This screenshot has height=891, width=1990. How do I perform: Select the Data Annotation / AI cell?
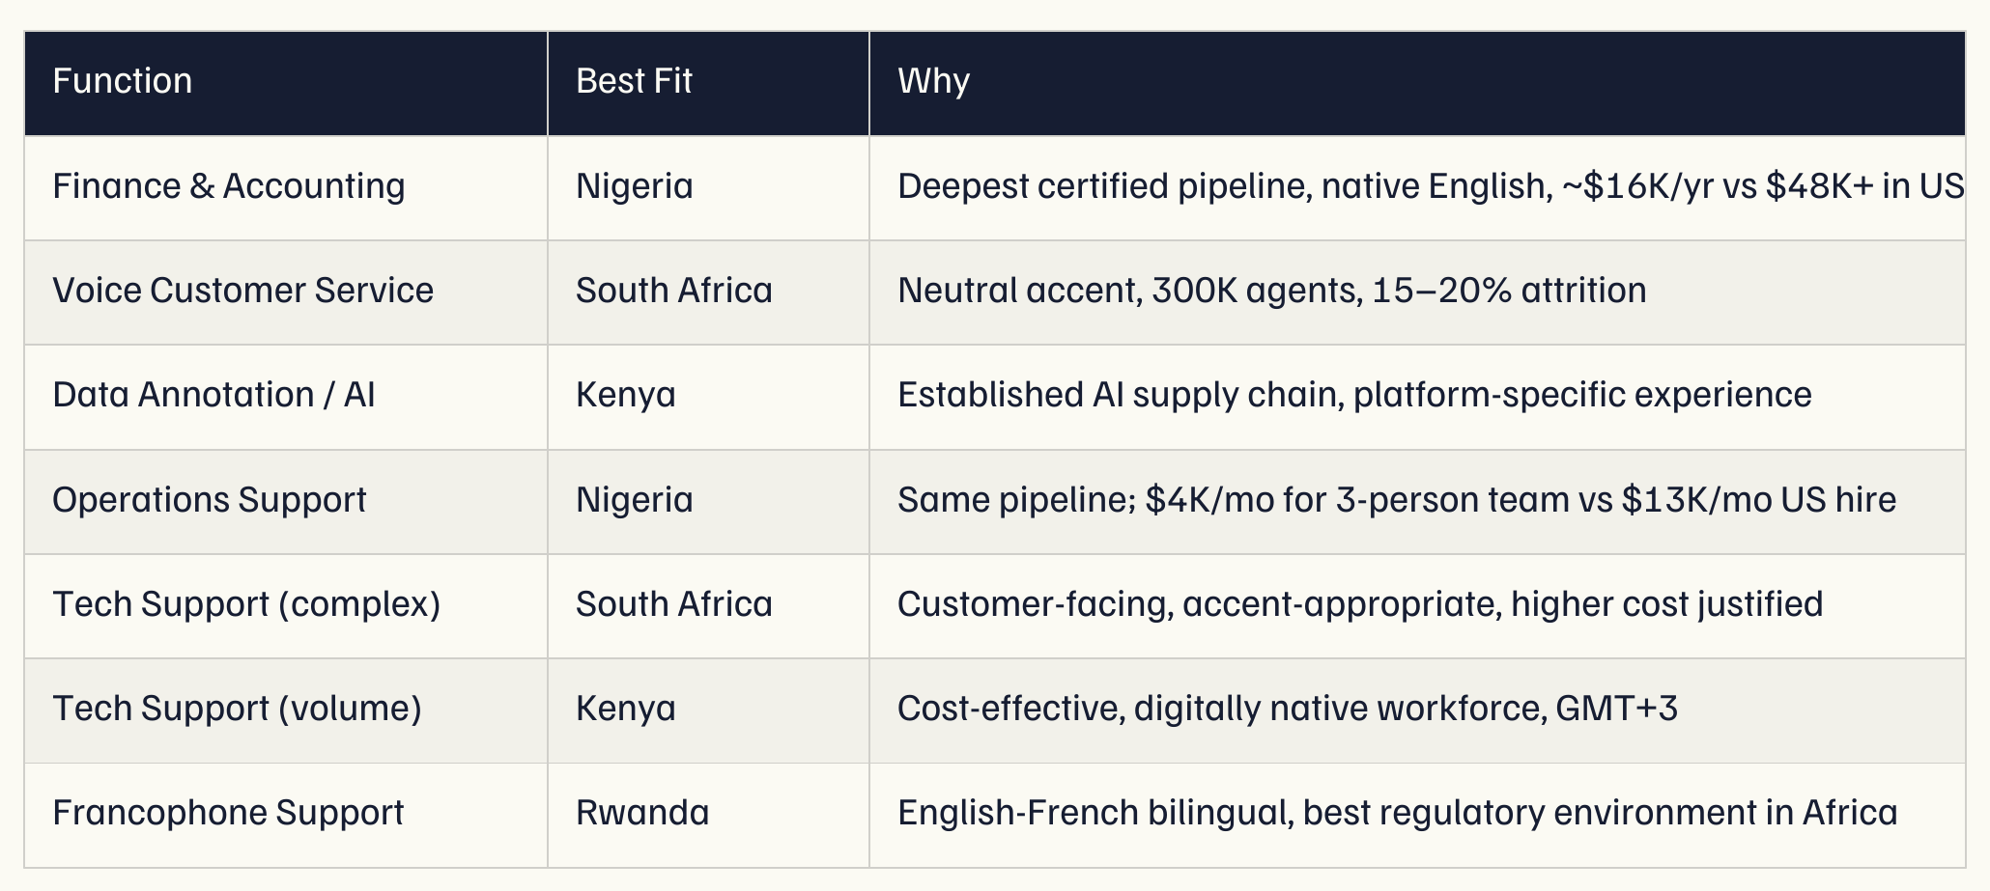coord(286,397)
